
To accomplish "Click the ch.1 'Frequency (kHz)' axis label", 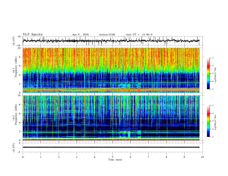I will click(x=16, y=67).
